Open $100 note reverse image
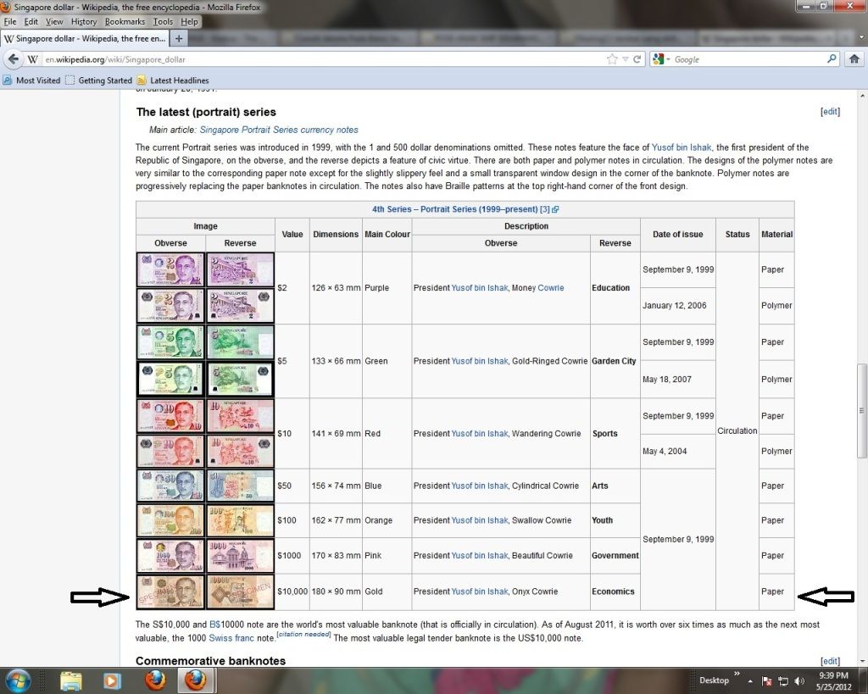The width and height of the screenshot is (868, 694). [240, 520]
